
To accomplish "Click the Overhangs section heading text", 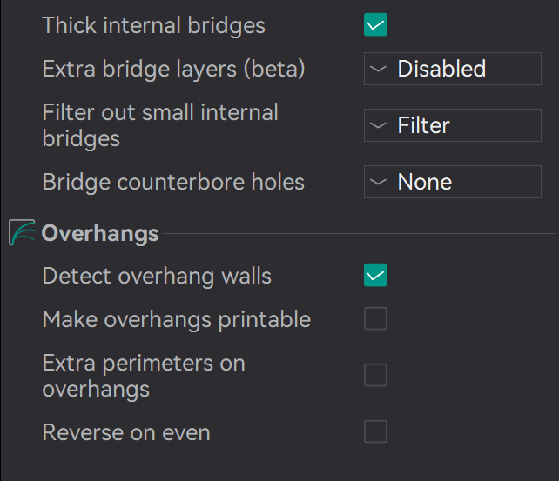I will (x=100, y=233).
